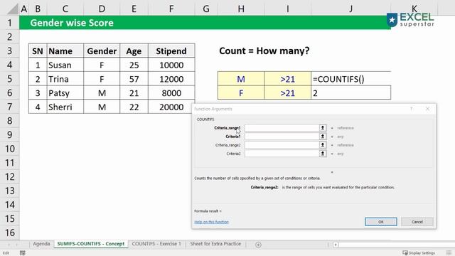
Task: Select column E header
Action: [134, 9]
